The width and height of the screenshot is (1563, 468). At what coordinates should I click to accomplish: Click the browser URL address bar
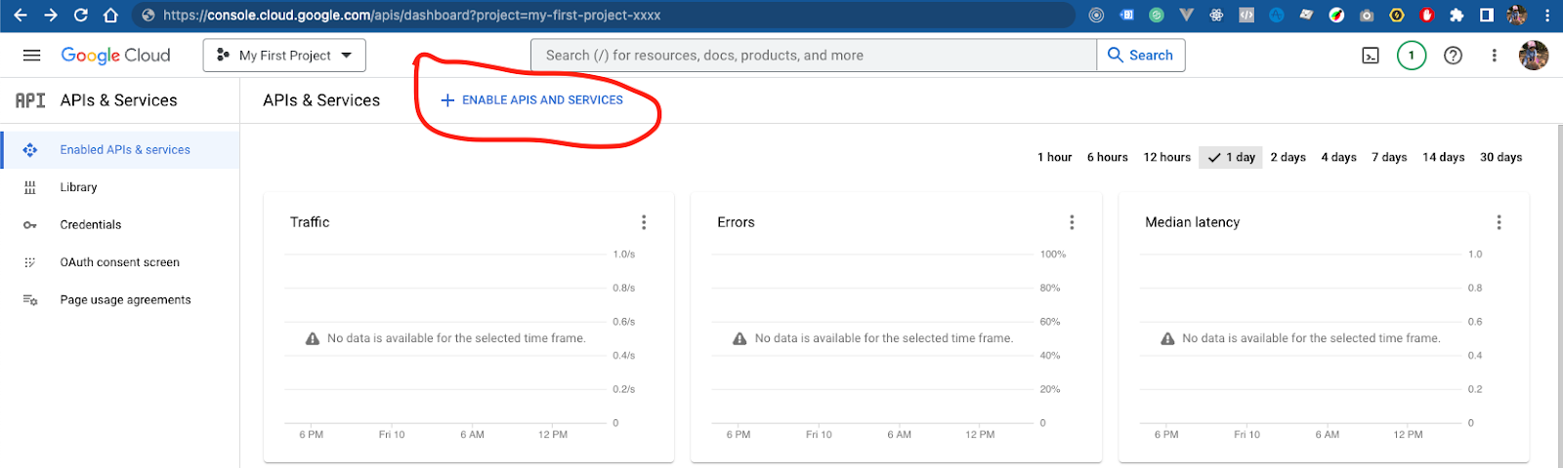[x=606, y=15]
